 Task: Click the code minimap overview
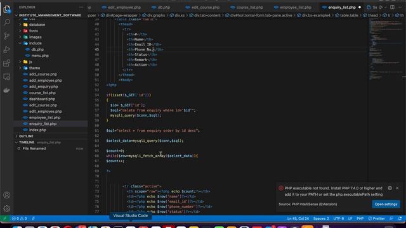(x=385, y=49)
